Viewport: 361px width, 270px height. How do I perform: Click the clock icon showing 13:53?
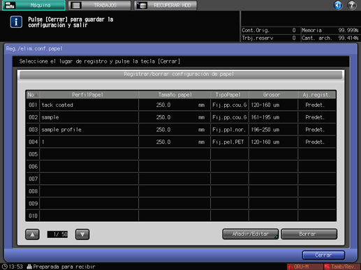coord(5,267)
